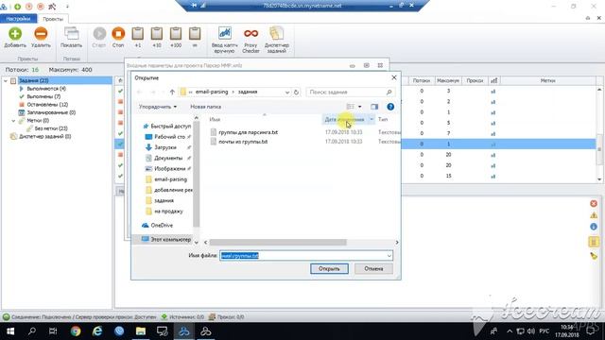Select file почты из группы.txt
605x340 pixels.
click(243, 142)
